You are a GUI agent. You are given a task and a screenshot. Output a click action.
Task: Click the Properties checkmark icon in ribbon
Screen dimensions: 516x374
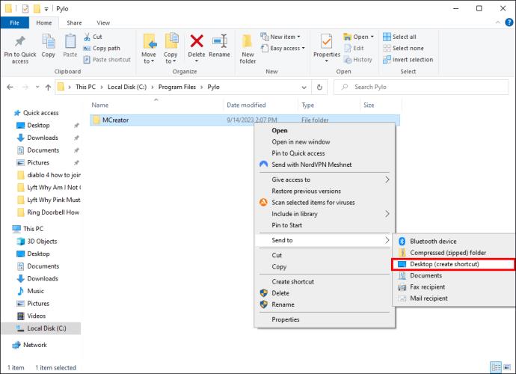(x=327, y=41)
